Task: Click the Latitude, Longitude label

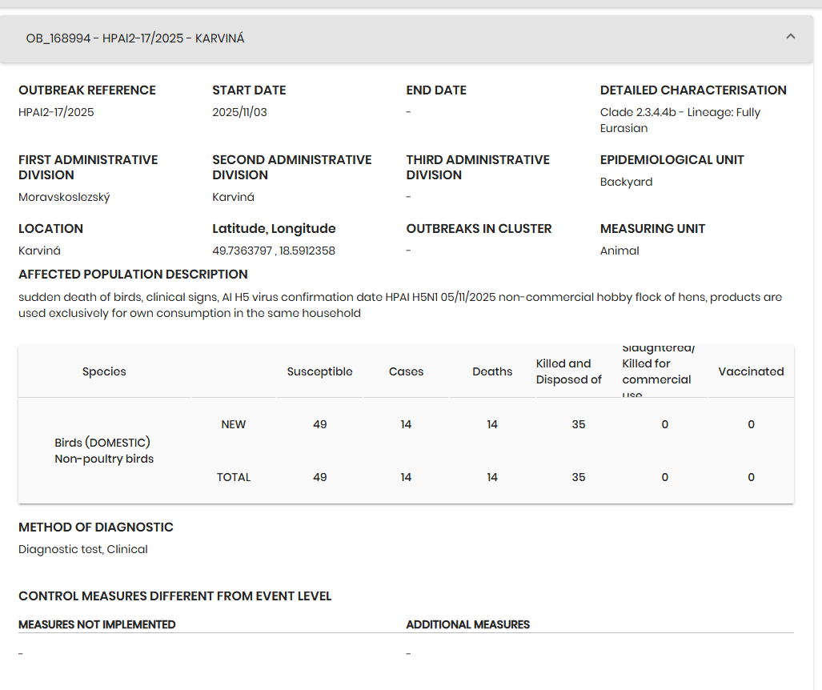Action: (x=275, y=229)
